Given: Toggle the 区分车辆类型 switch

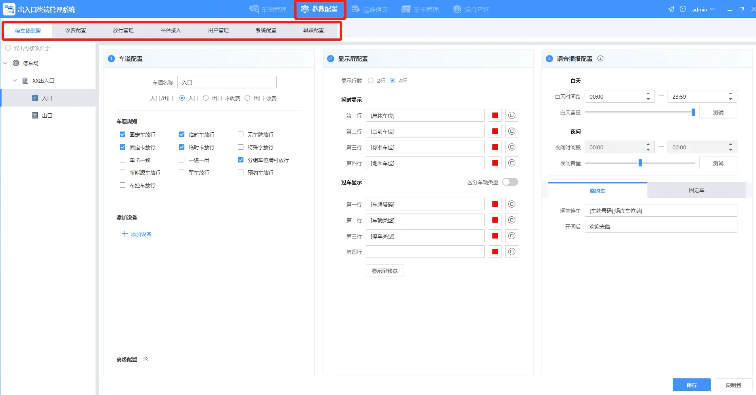Looking at the screenshot, I should pyautogui.click(x=510, y=182).
